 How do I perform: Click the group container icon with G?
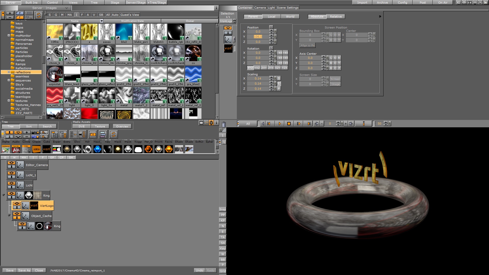92,134
